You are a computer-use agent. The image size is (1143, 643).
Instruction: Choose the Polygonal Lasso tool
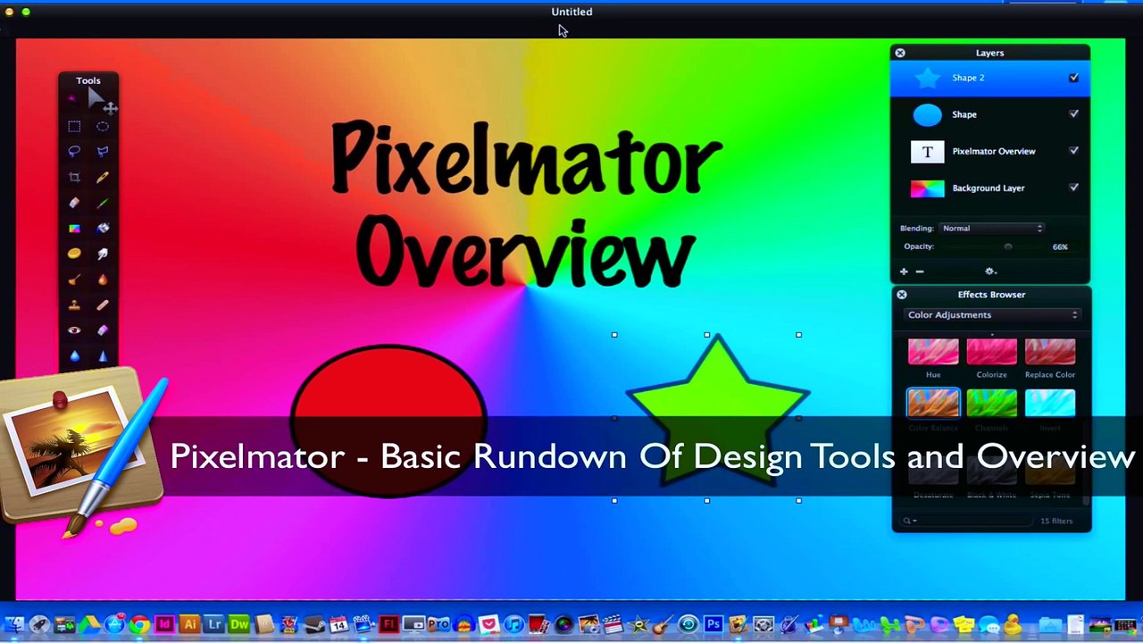(103, 152)
